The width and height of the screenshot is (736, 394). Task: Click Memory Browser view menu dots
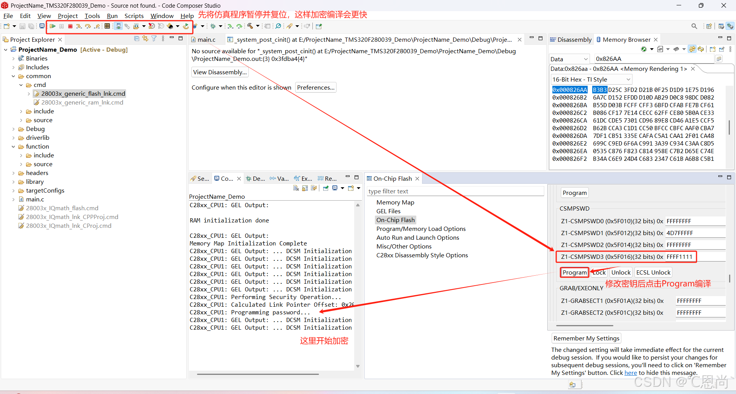click(x=730, y=49)
